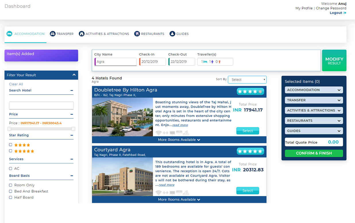Click the air conditioner icon for Courtyard Agra

pyautogui.click(x=179, y=192)
